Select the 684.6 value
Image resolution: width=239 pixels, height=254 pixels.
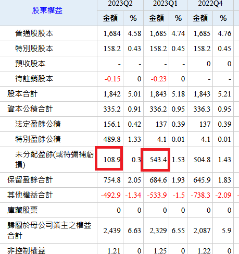[158, 180]
